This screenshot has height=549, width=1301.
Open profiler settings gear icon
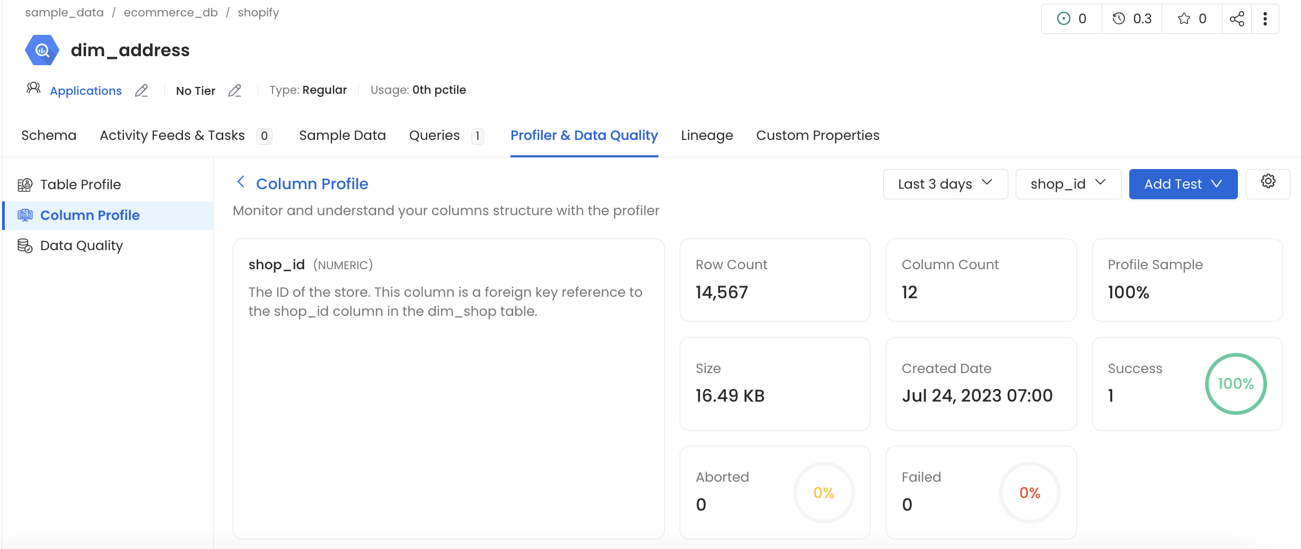tap(1268, 182)
